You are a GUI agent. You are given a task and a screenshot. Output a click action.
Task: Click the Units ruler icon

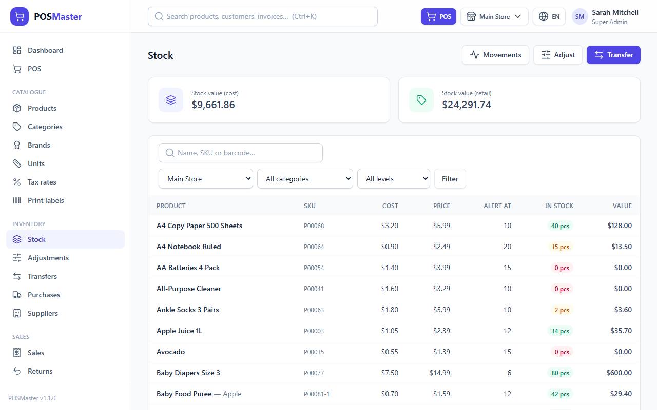[x=17, y=163]
